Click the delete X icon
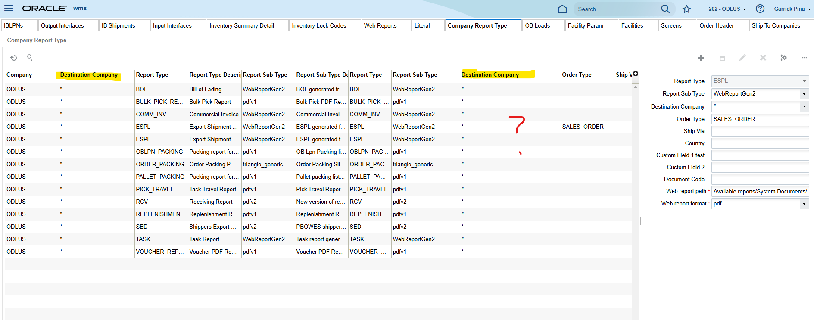Image resolution: width=814 pixels, height=320 pixels. coord(763,58)
